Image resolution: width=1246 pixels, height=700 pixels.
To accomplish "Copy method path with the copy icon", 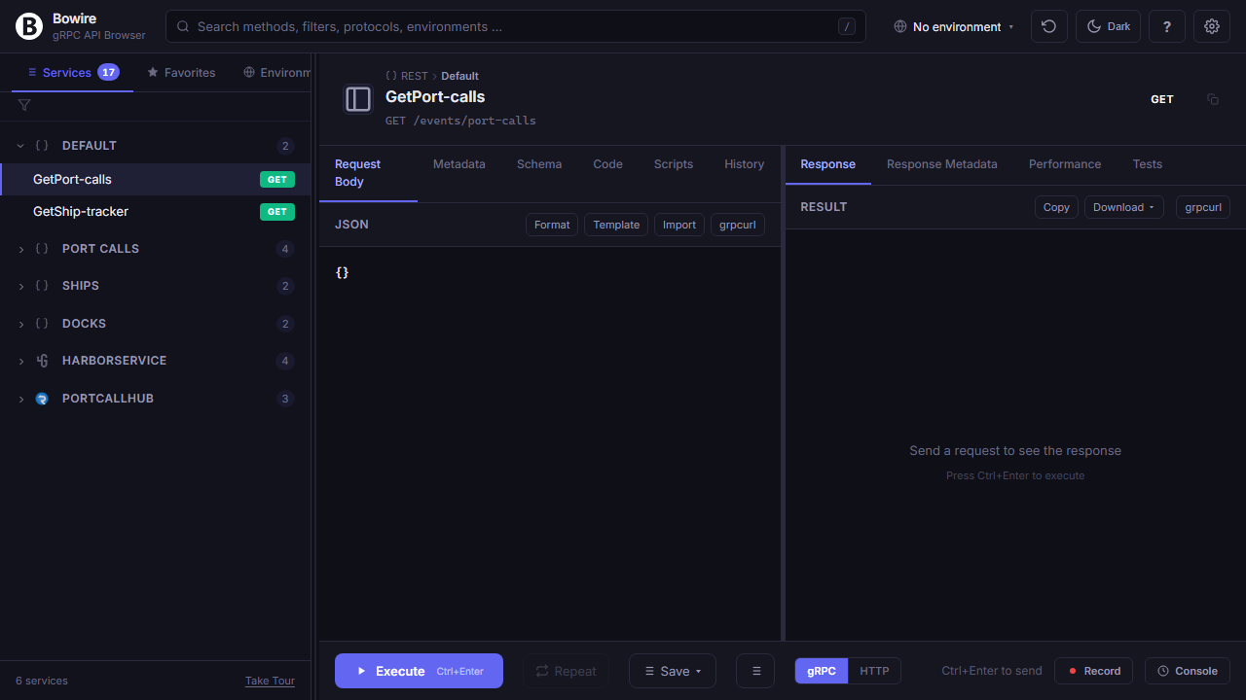I will pyautogui.click(x=1213, y=99).
